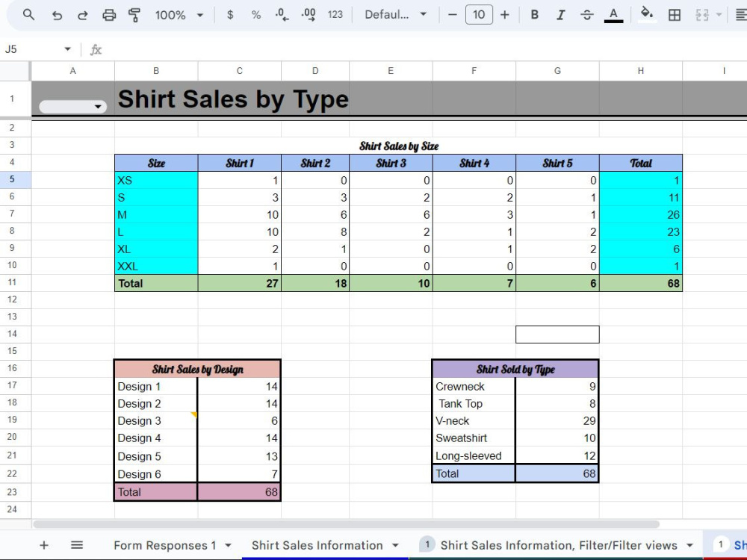Switch to Form Responses 1 tab
This screenshot has width=747, height=560.
coord(165,545)
